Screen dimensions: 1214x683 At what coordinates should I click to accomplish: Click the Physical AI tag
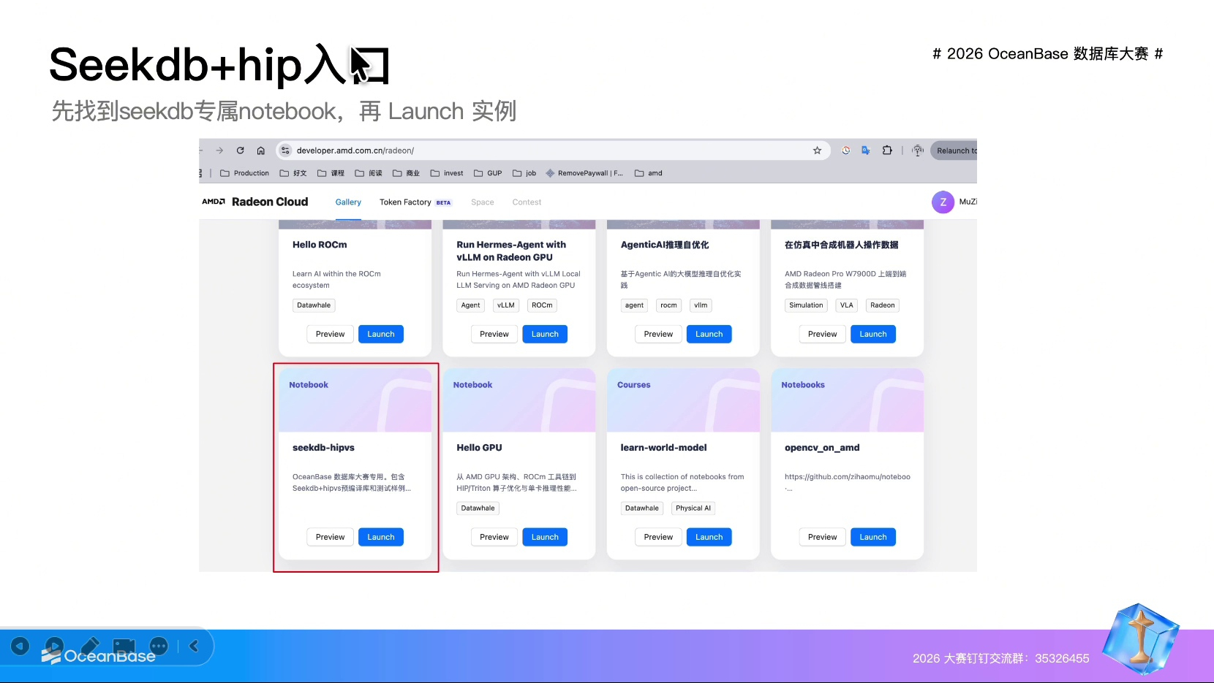pyautogui.click(x=693, y=508)
